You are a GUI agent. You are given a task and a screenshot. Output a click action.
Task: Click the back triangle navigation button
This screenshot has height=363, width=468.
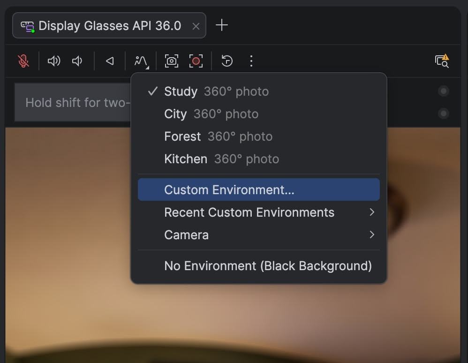tap(110, 61)
